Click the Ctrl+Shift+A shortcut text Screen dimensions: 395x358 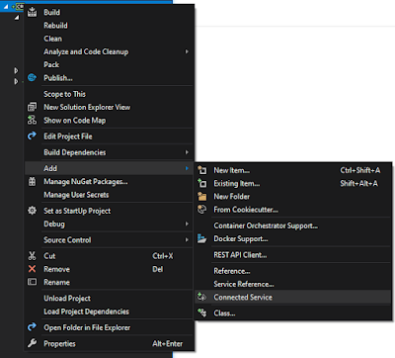(360, 170)
